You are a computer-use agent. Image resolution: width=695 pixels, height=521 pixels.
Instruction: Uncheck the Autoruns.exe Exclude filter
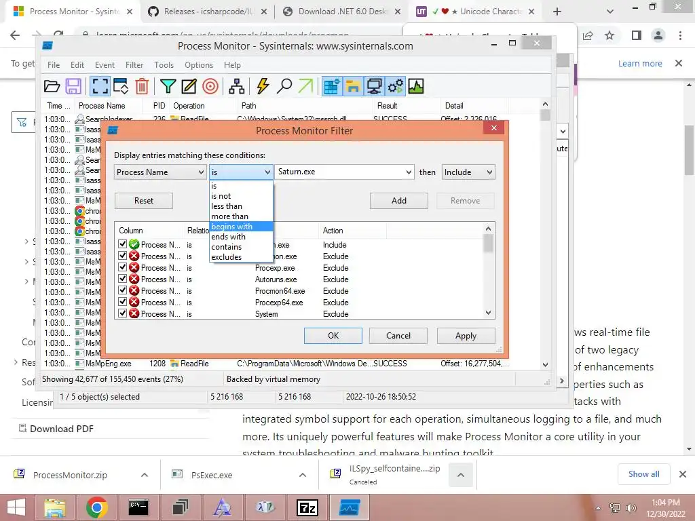(123, 279)
